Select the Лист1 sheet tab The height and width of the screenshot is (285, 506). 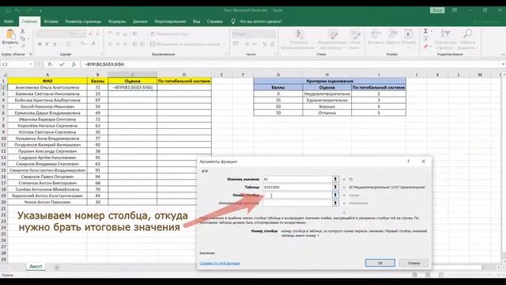coord(36,267)
